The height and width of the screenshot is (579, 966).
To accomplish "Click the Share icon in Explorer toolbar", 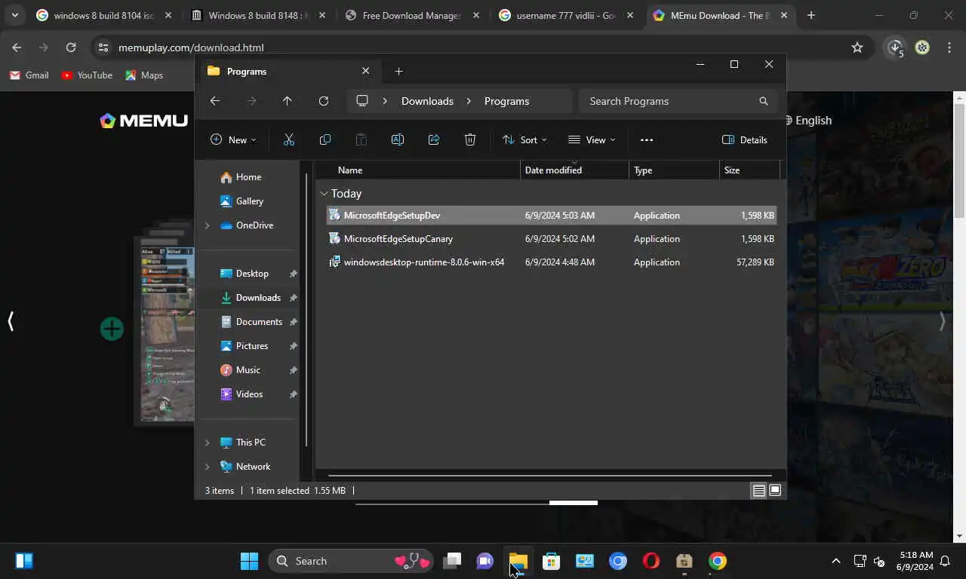I will 434,139.
